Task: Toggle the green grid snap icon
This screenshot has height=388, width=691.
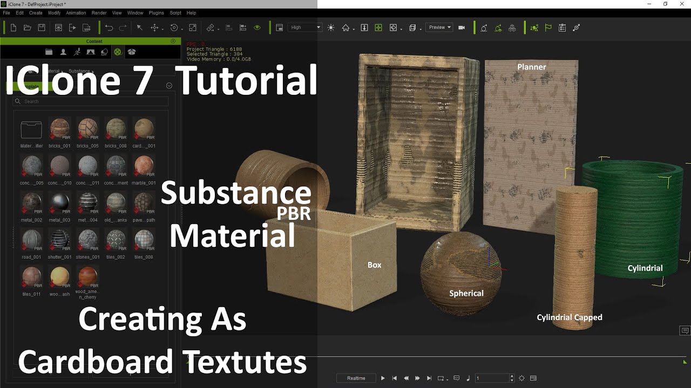Action: pyautogui.click(x=378, y=27)
